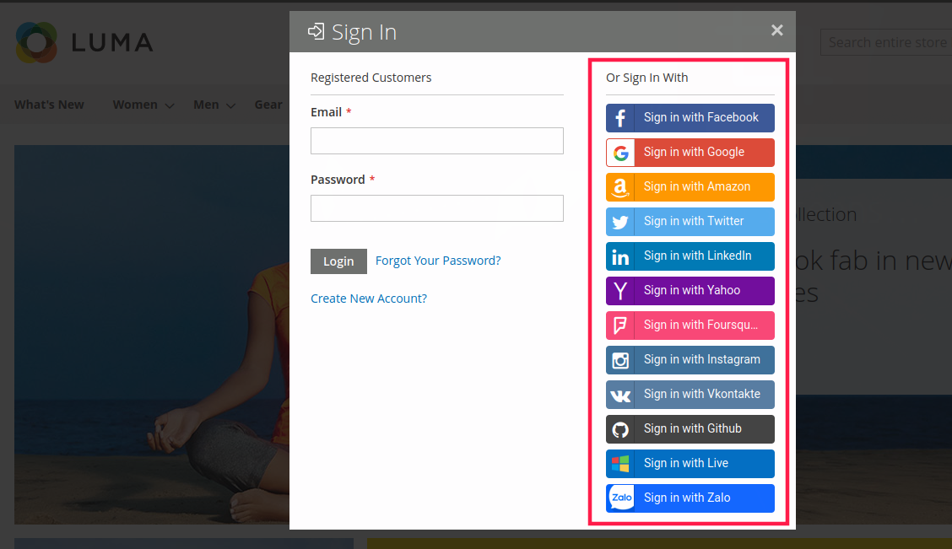The image size is (952, 549).
Task: Click the Zalo logo icon
Action: 620,498
